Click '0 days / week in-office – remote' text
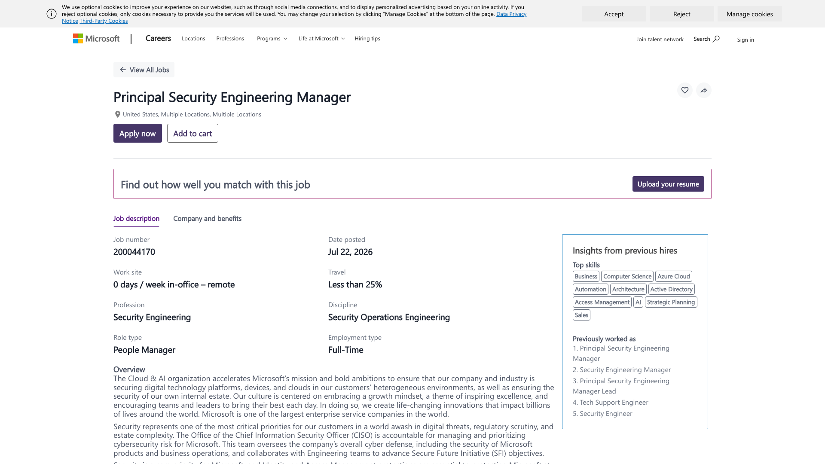Screen dimensions: 825x464 [x=174, y=284]
